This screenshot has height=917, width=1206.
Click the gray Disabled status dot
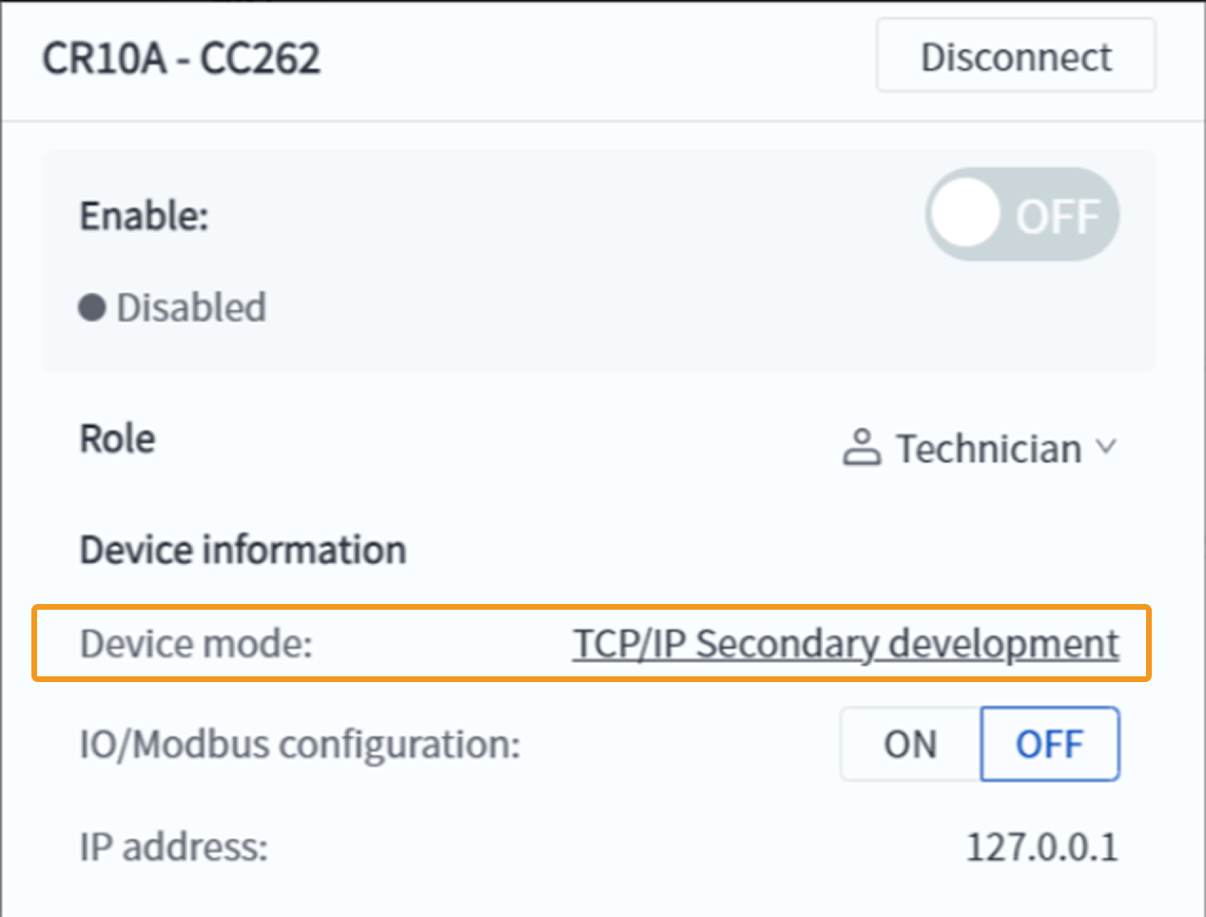coord(92,308)
